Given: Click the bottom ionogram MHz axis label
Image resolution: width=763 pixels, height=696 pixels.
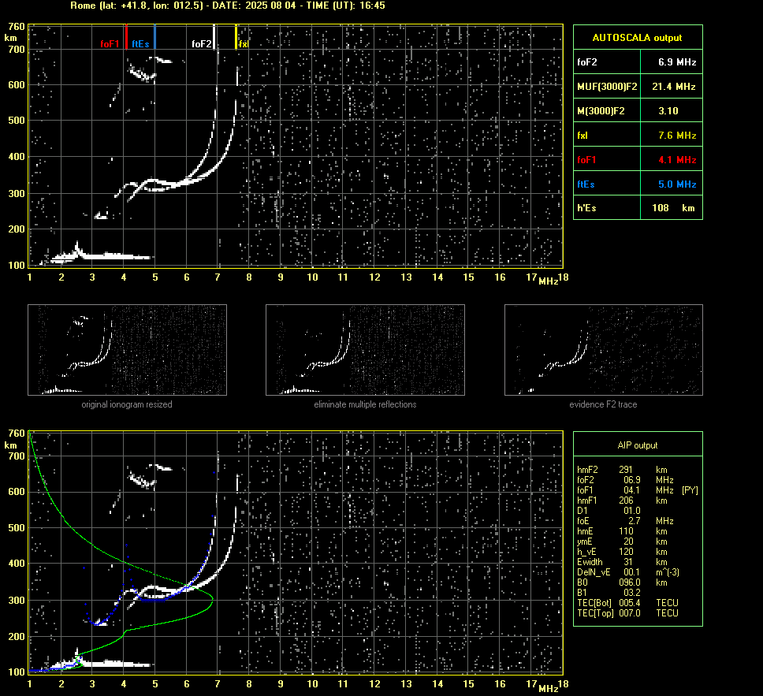Looking at the screenshot, I should point(549,688).
